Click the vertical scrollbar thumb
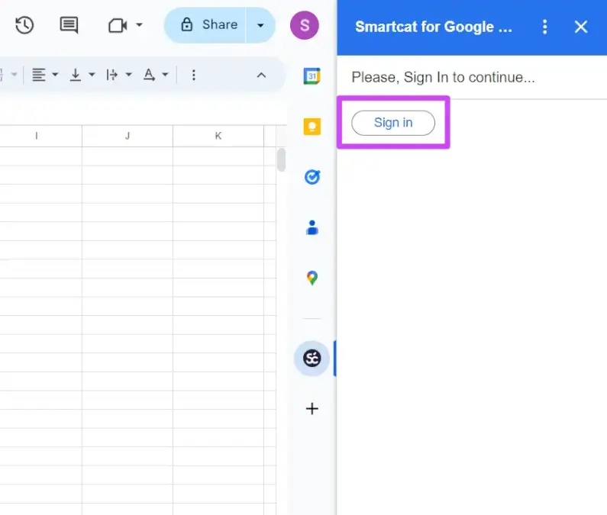This screenshot has width=607, height=515. coord(282,159)
